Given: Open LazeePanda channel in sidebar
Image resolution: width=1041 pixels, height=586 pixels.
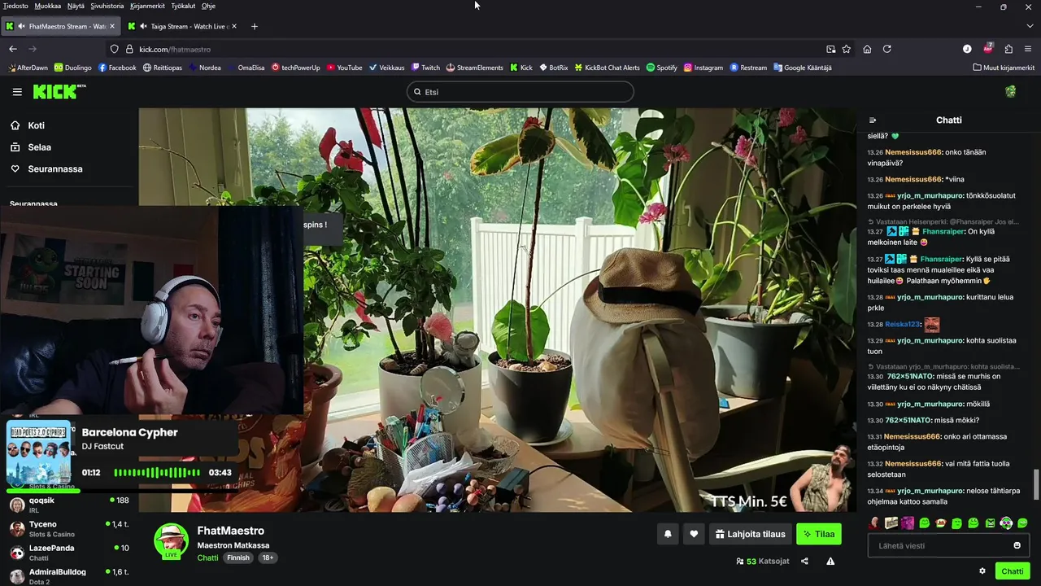Looking at the screenshot, I should point(69,552).
